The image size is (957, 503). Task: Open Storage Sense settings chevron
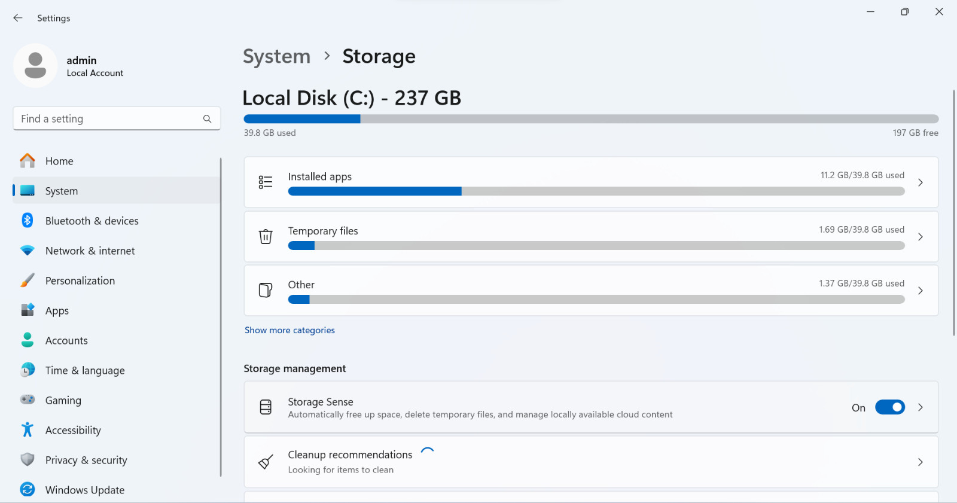click(921, 407)
